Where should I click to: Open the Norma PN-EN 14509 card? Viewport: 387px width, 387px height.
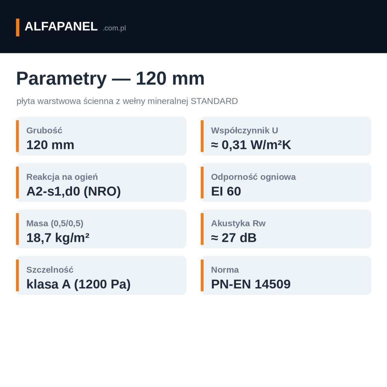point(286,275)
